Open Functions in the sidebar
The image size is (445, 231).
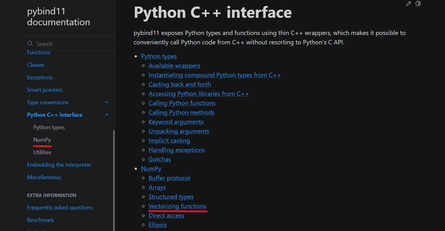coord(39,52)
